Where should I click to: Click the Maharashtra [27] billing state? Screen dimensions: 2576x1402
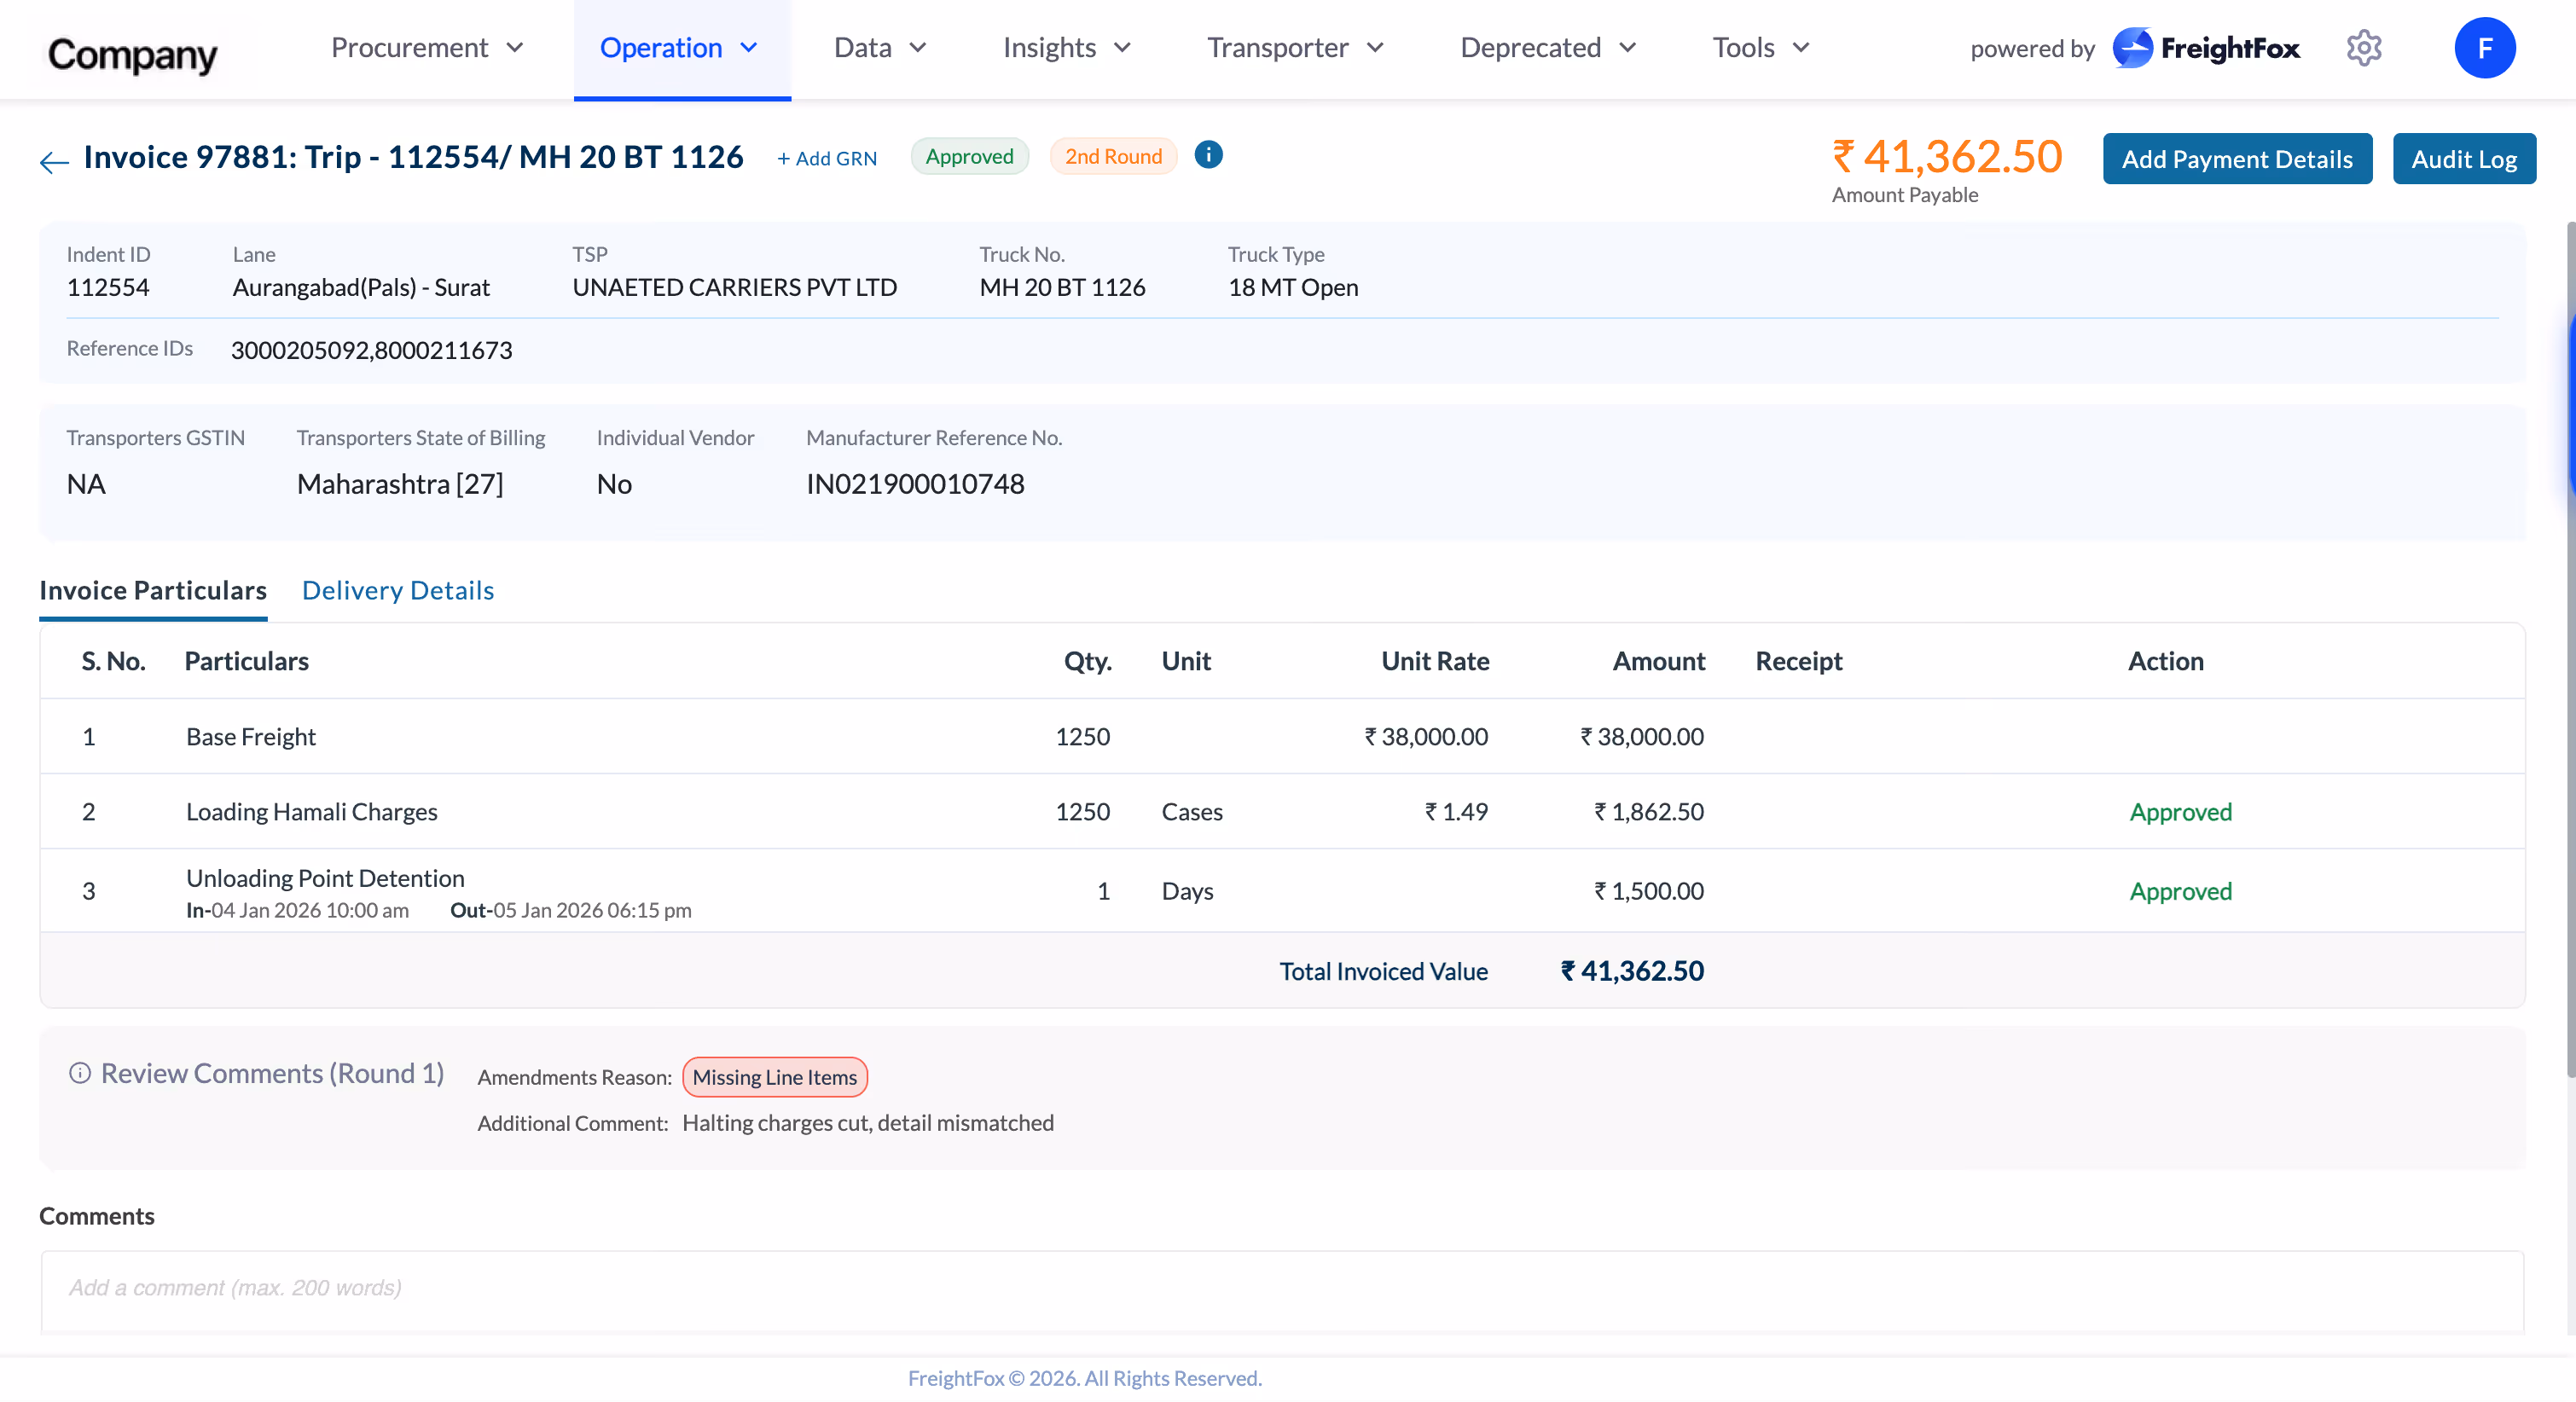pyautogui.click(x=400, y=484)
